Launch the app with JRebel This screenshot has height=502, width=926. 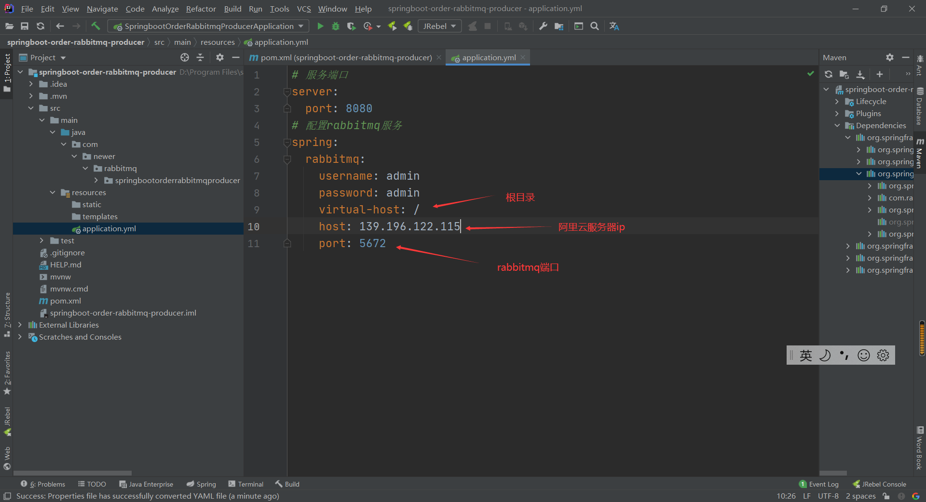pos(392,26)
